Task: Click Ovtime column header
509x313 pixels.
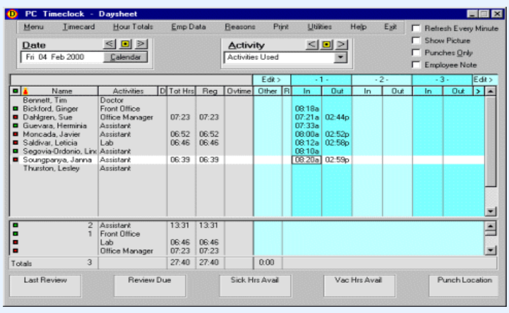Action: (x=239, y=91)
